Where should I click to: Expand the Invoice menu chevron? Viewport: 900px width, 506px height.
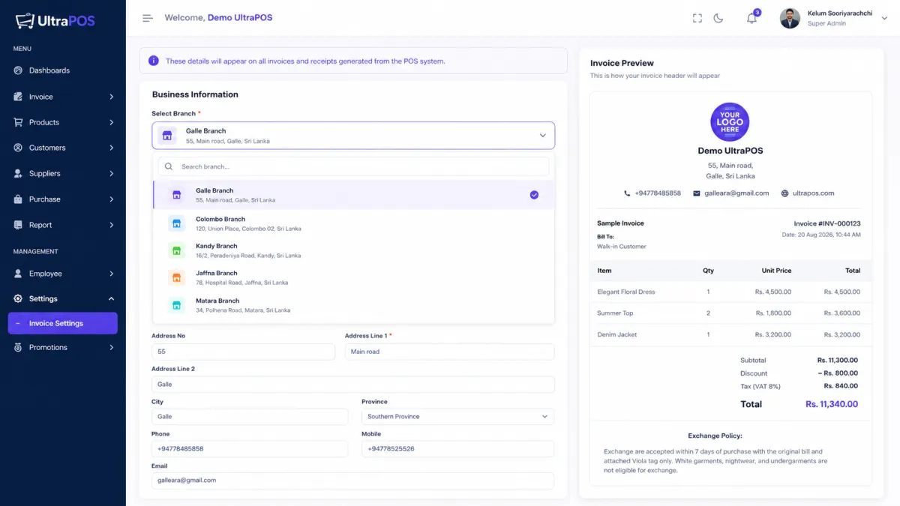(x=111, y=97)
